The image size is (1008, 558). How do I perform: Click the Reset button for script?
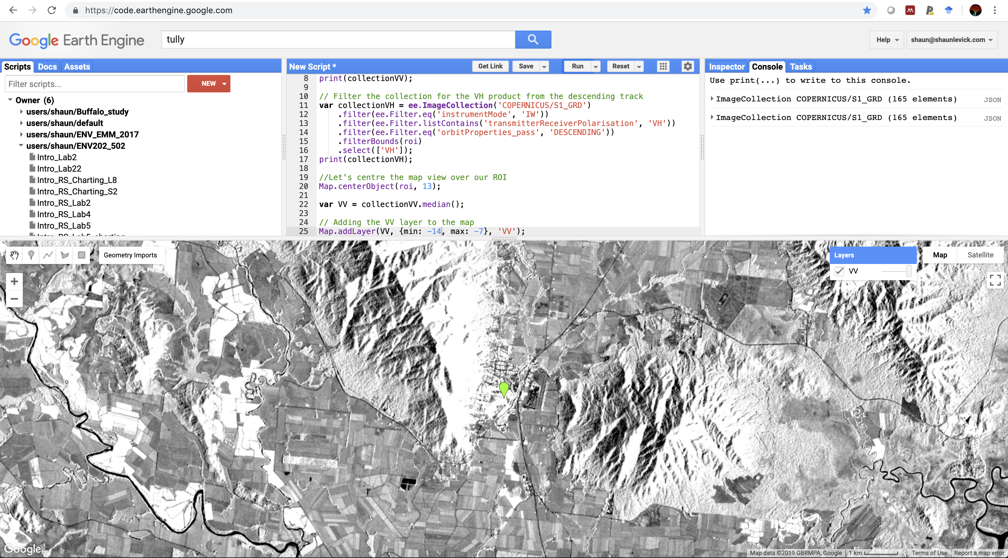pyautogui.click(x=619, y=66)
